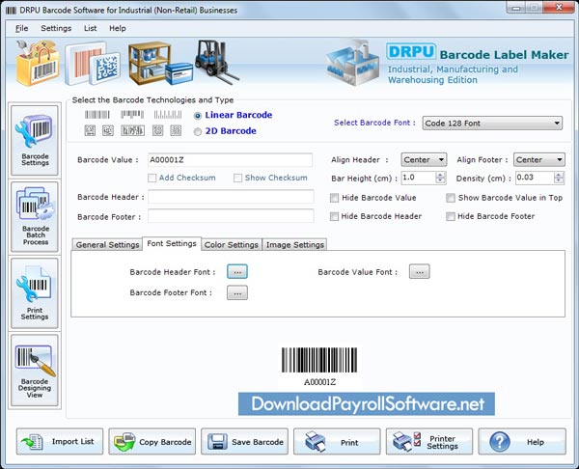This screenshot has height=469, width=579.
Task: Click the Density value field
Action: tap(535, 178)
